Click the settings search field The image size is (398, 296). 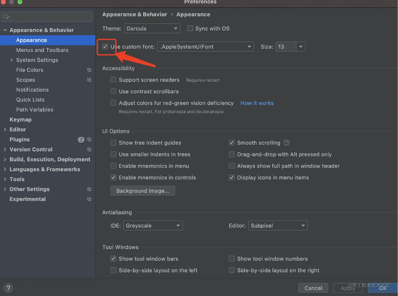click(47, 17)
